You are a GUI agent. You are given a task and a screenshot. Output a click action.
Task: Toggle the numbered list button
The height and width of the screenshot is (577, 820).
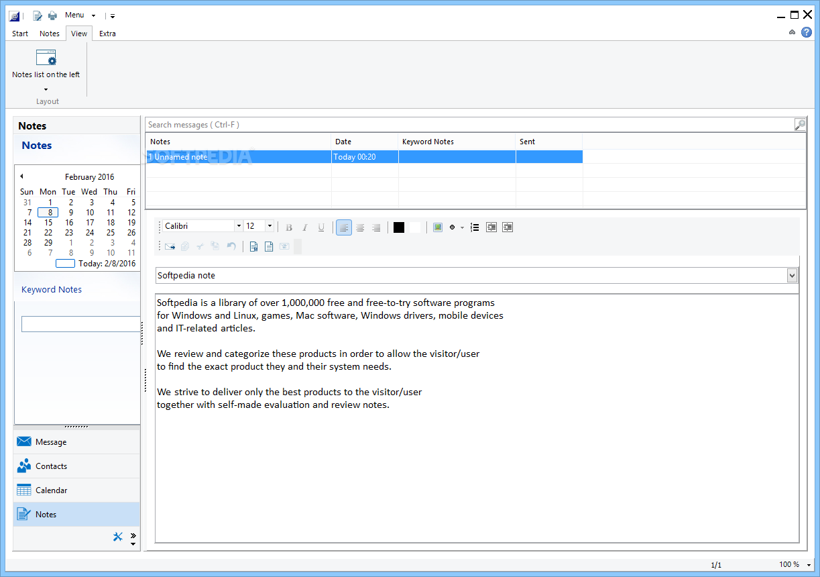coord(475,227)
